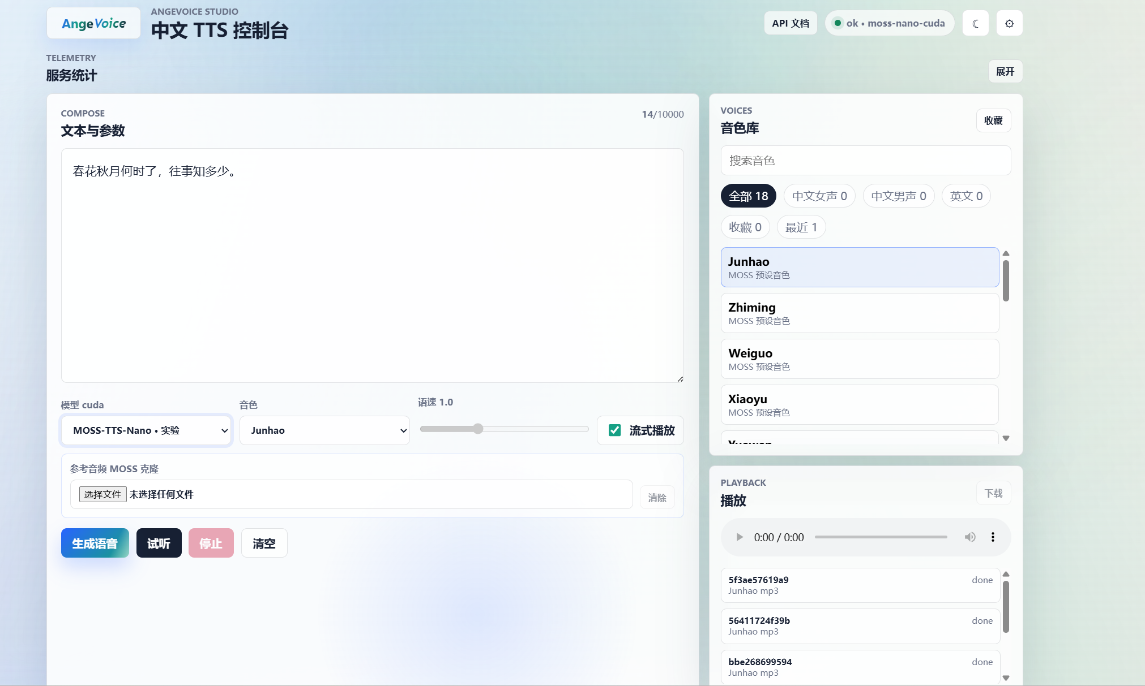Open history item 56411724f39b
This screenshot has height=686, width=1145.
coord(860,626)
